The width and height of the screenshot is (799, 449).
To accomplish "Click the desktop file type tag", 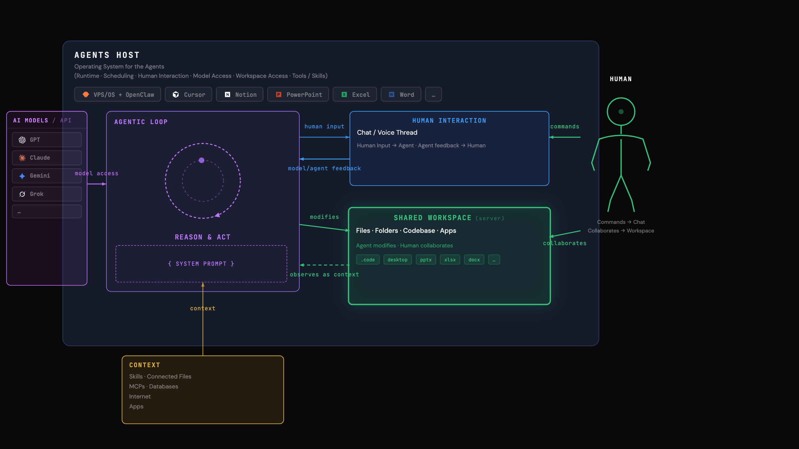I will pos(398,260).
